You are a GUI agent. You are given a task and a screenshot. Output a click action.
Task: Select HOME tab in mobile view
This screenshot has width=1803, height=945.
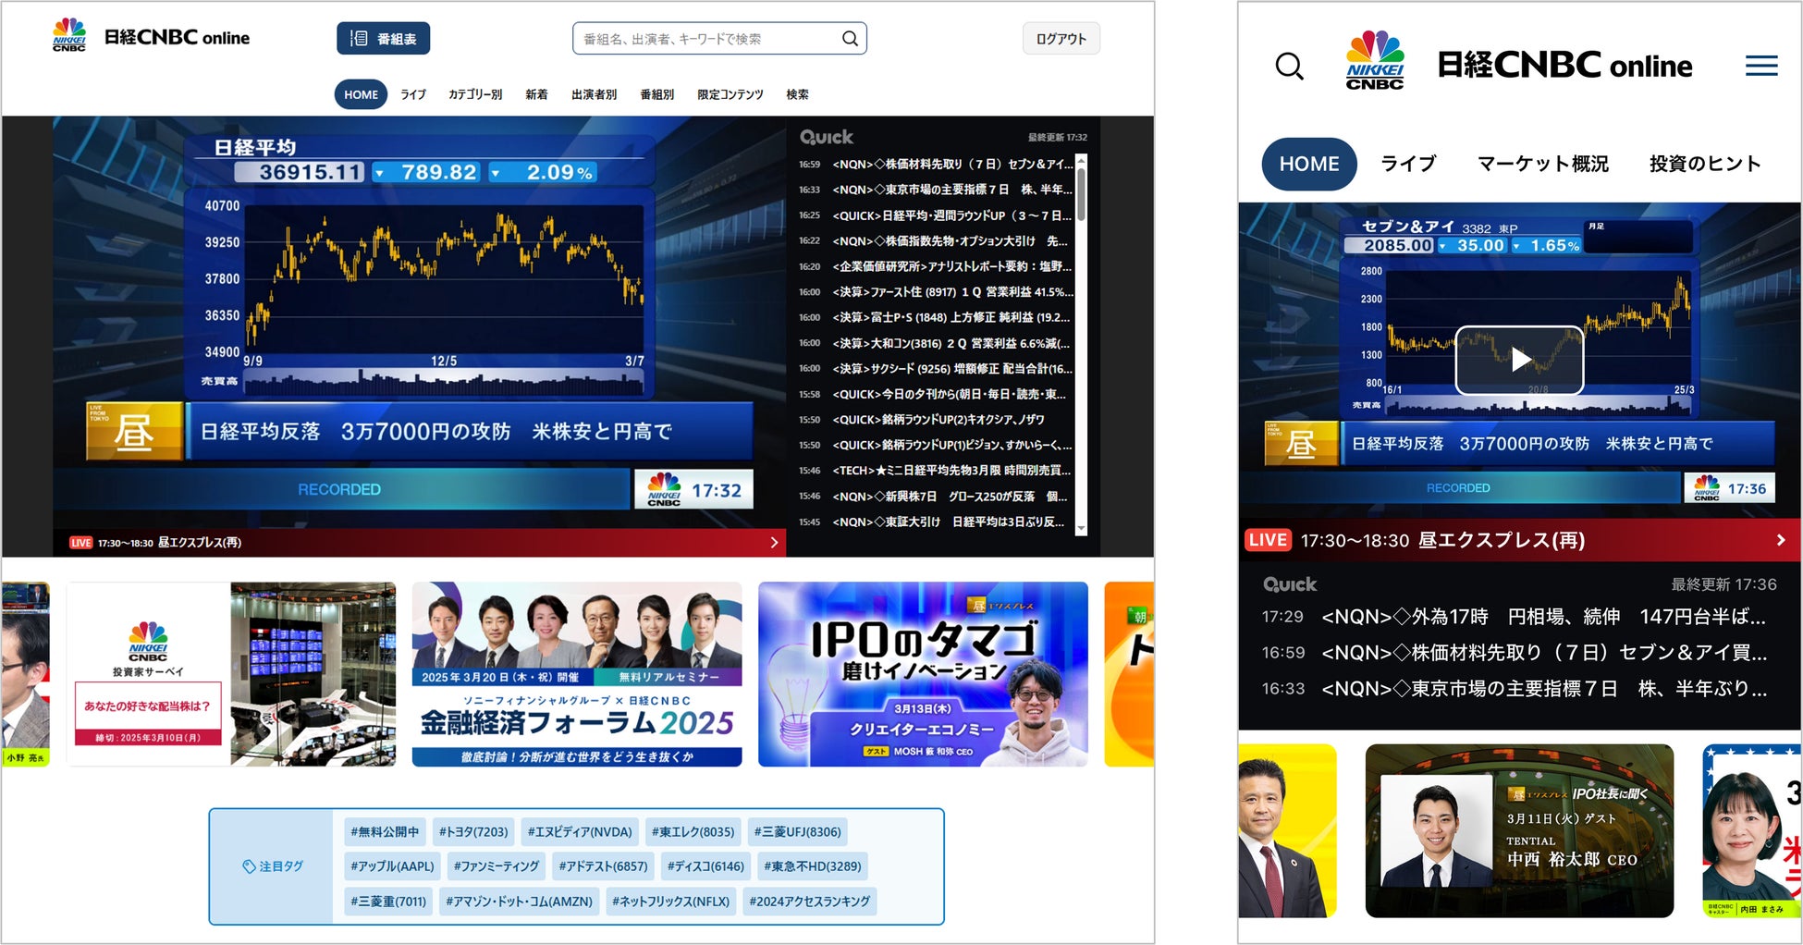1309,164
